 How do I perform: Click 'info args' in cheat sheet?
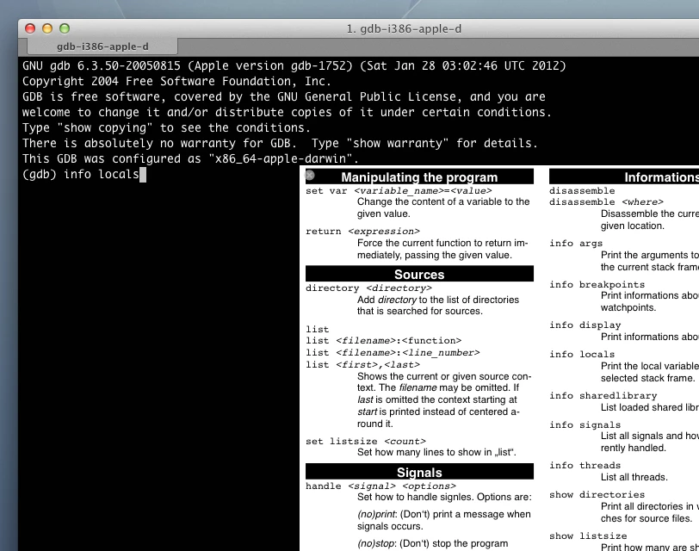tap(576, 244)
